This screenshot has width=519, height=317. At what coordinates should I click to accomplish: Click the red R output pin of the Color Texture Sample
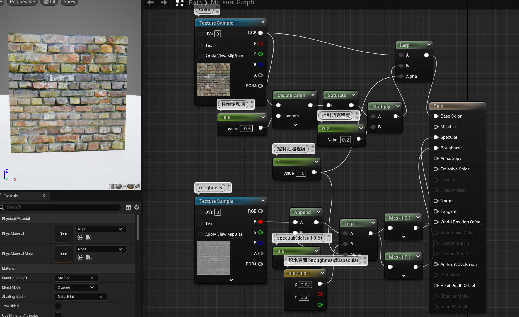point(260,43)
